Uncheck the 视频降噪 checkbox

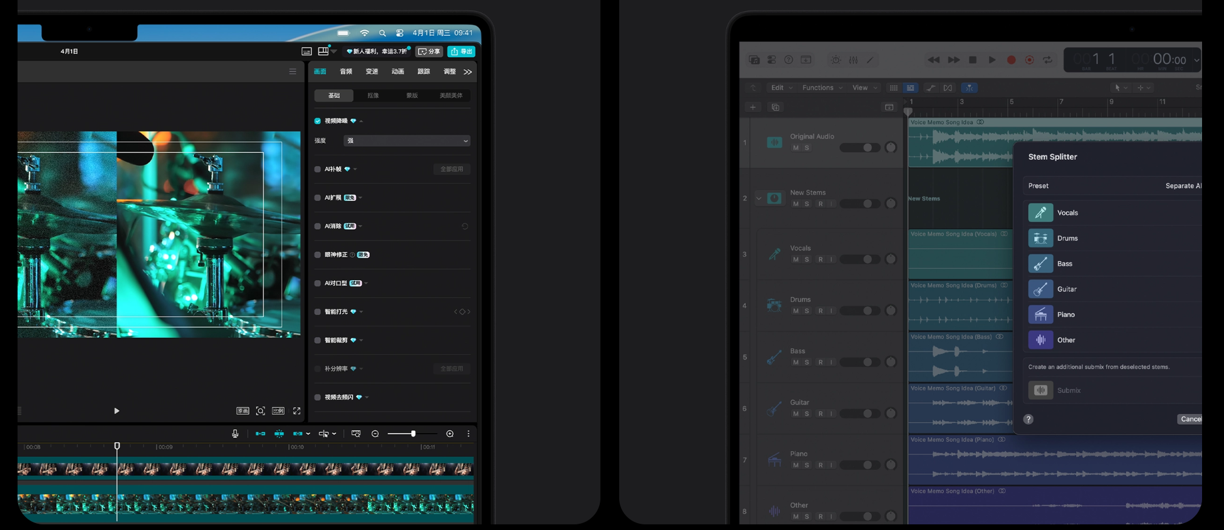(x=318, y=121)
